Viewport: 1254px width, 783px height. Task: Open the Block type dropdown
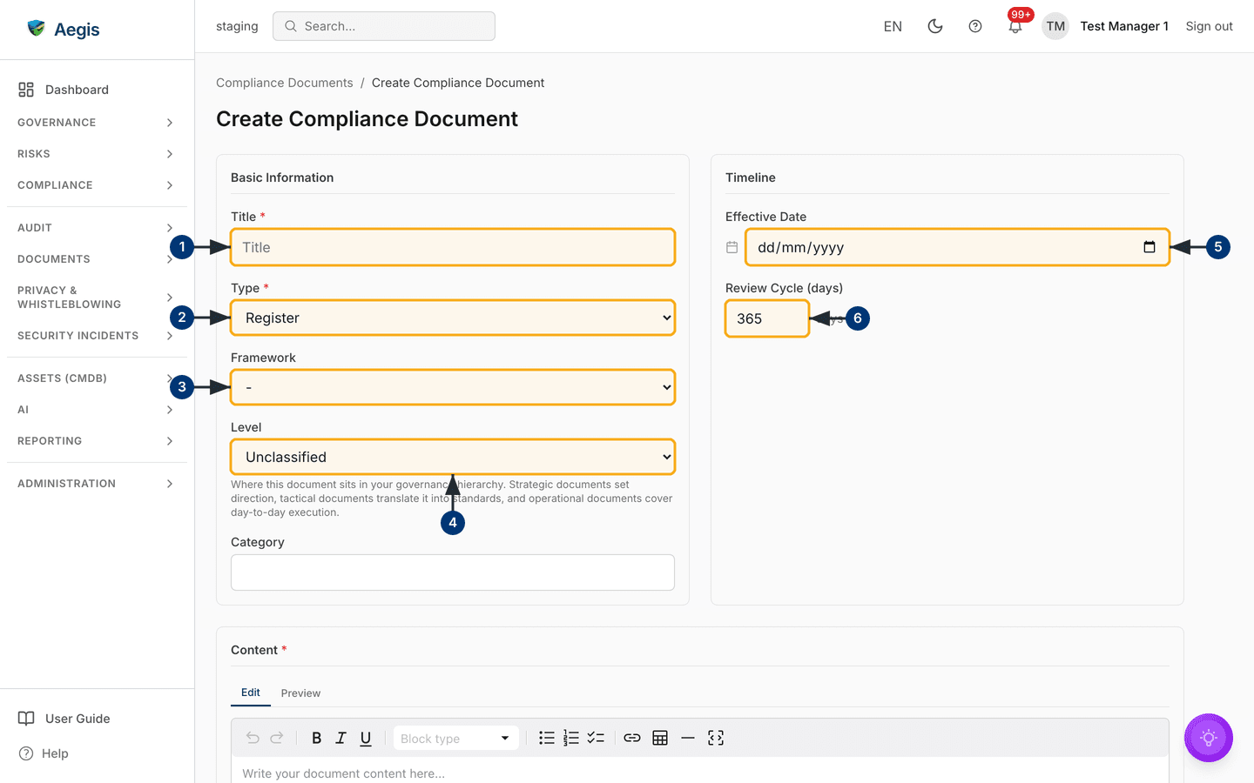[455, 738]
